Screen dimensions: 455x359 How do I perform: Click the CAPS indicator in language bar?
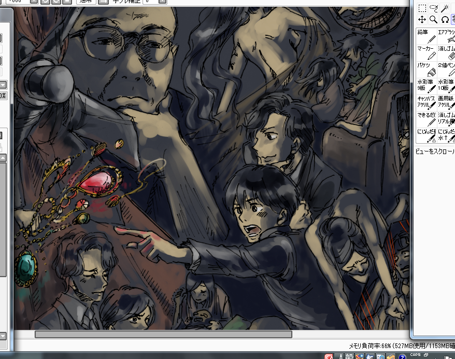coord(415,355)
